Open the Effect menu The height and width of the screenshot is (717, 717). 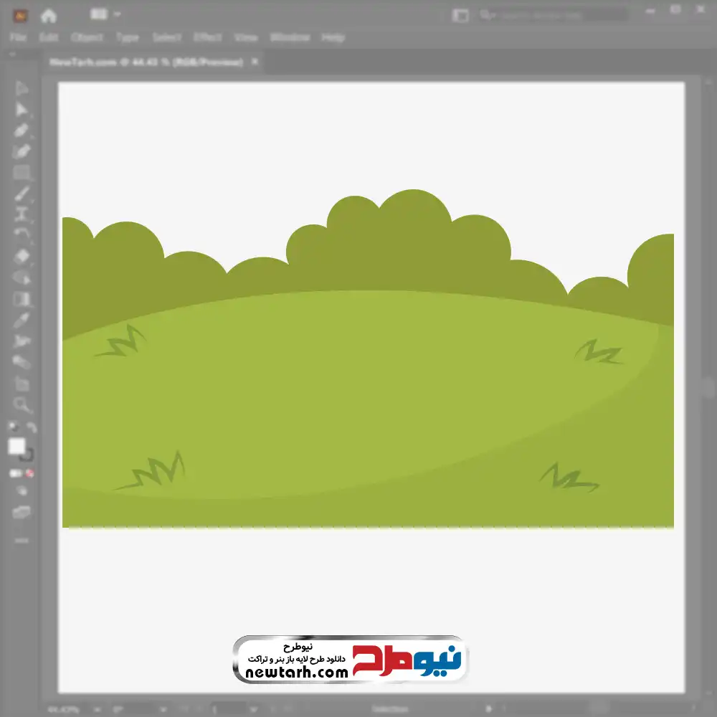208,37
